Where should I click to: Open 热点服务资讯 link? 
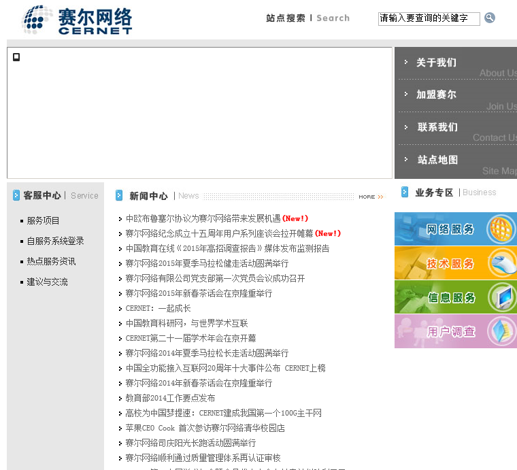click(51, 261)
